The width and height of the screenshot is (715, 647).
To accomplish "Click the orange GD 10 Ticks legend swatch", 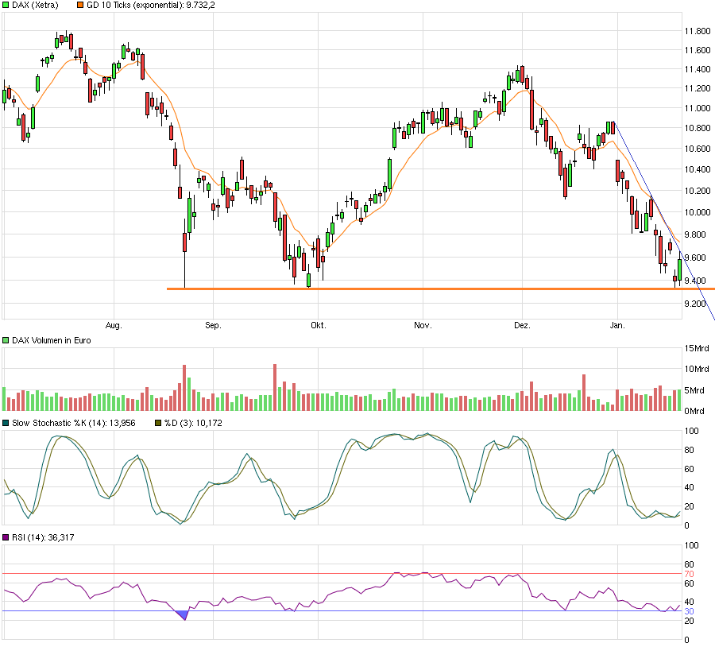I will [80, 6].
